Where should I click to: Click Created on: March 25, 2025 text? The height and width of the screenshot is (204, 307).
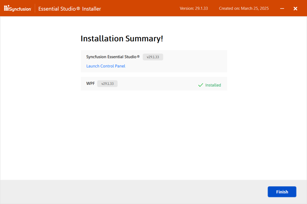coord(244,8)
